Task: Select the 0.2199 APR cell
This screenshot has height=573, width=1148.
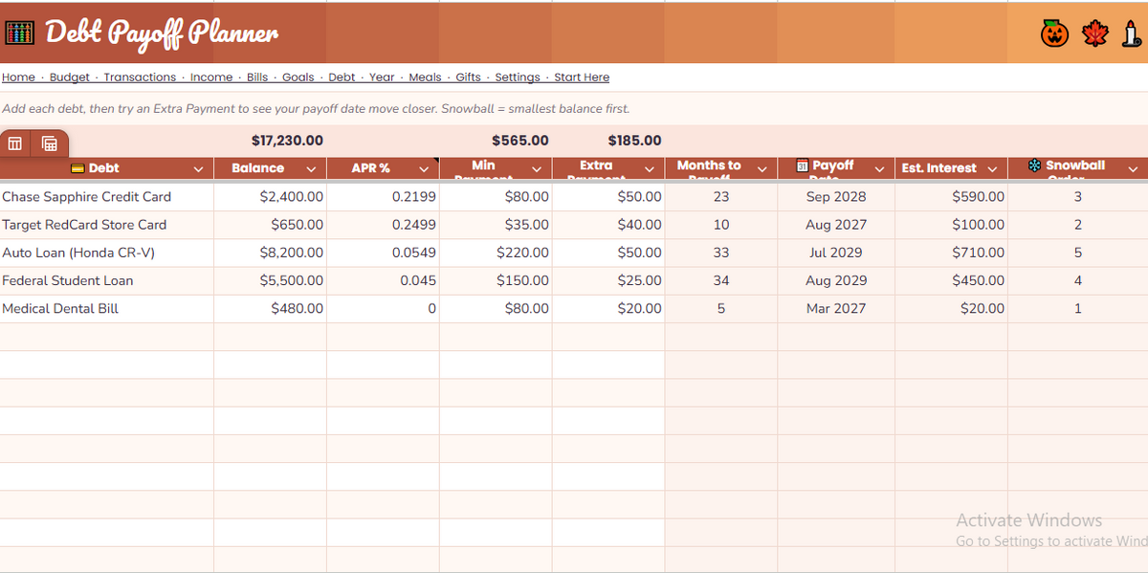Action: coord(383,196)
